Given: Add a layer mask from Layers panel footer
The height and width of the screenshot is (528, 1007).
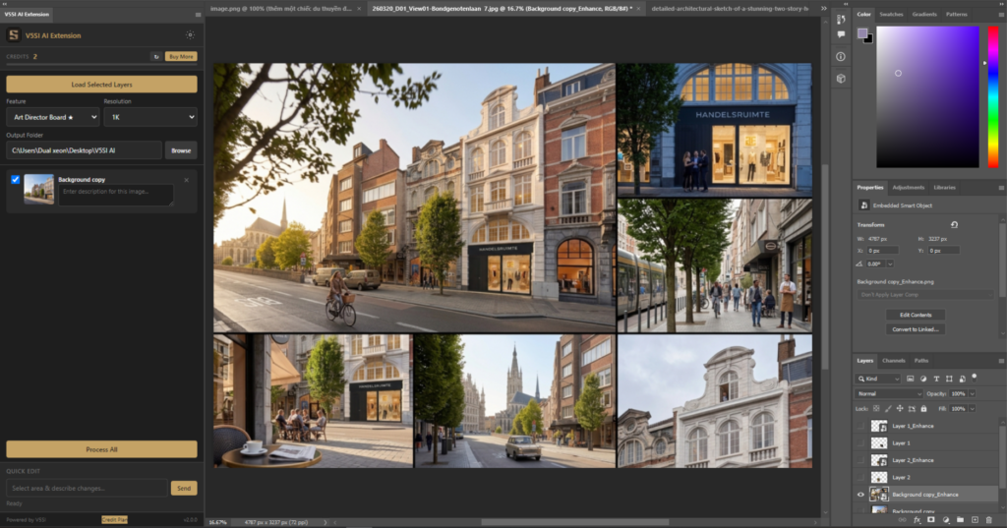Looking at the screenshot, I should (929, 519).
